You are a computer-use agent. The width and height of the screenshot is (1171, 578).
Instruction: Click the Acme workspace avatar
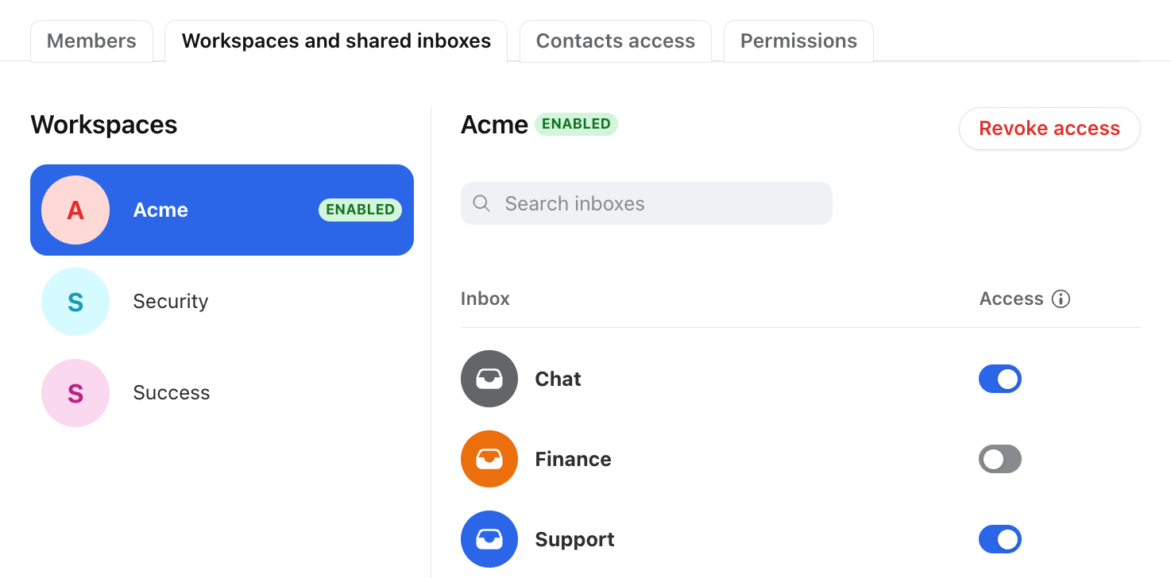(x=75, y=210)
